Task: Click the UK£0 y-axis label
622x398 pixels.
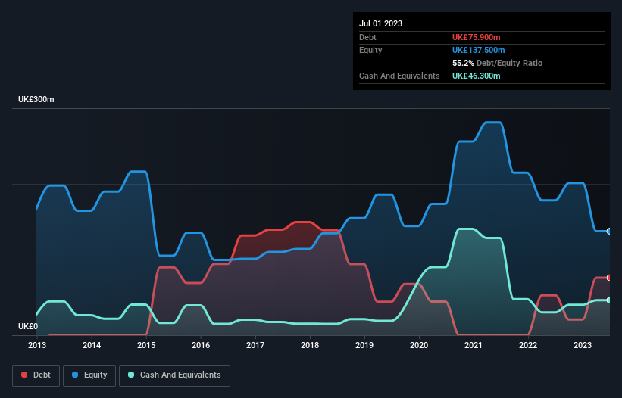Action: [x=28, y=326]
